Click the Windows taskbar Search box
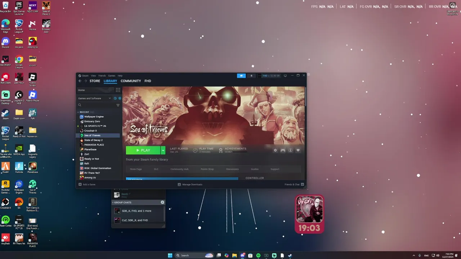461x259 pixels. (x=194, y=255)
